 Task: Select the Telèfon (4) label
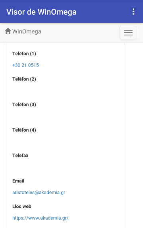click(24, 130)
